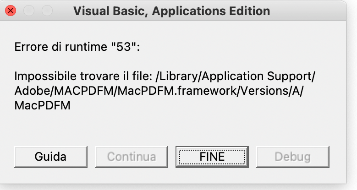
Task: Click the final MacPDFM line of message
Action: (x=42, y=106)
